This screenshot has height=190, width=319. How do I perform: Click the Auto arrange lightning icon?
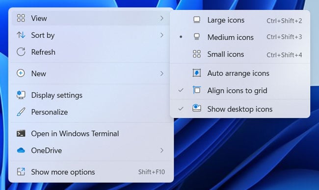(x=197, y=73)
